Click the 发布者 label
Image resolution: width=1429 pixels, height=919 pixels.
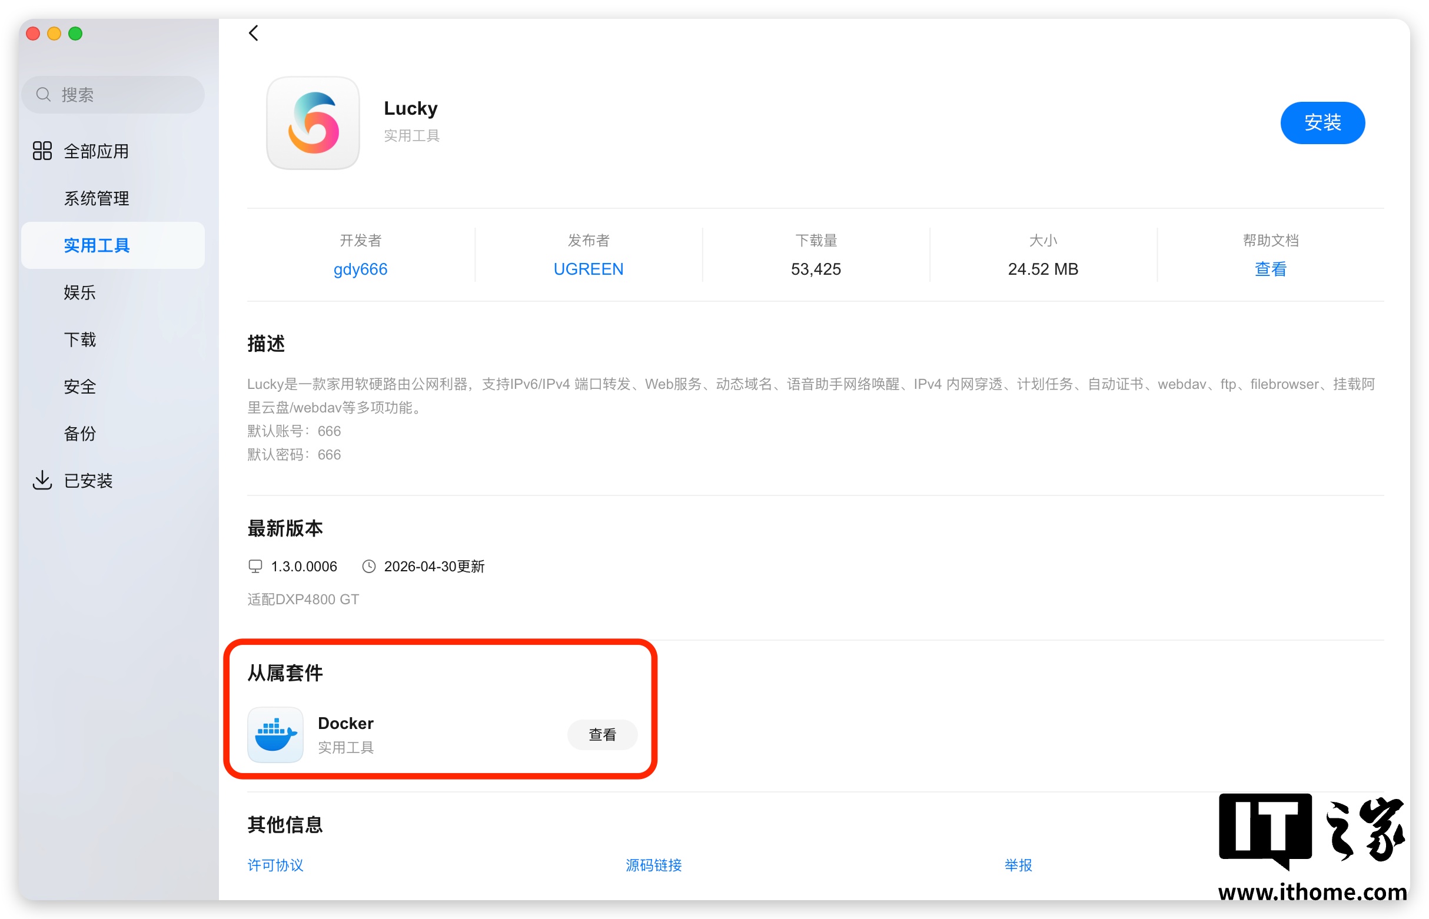589,241
